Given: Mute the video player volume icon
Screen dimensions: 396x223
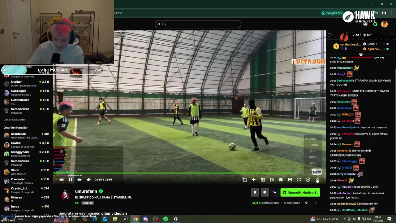Looking at the screenshot, I should [89, 180].
